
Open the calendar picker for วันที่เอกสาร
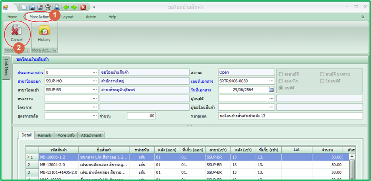coord(271,90)
